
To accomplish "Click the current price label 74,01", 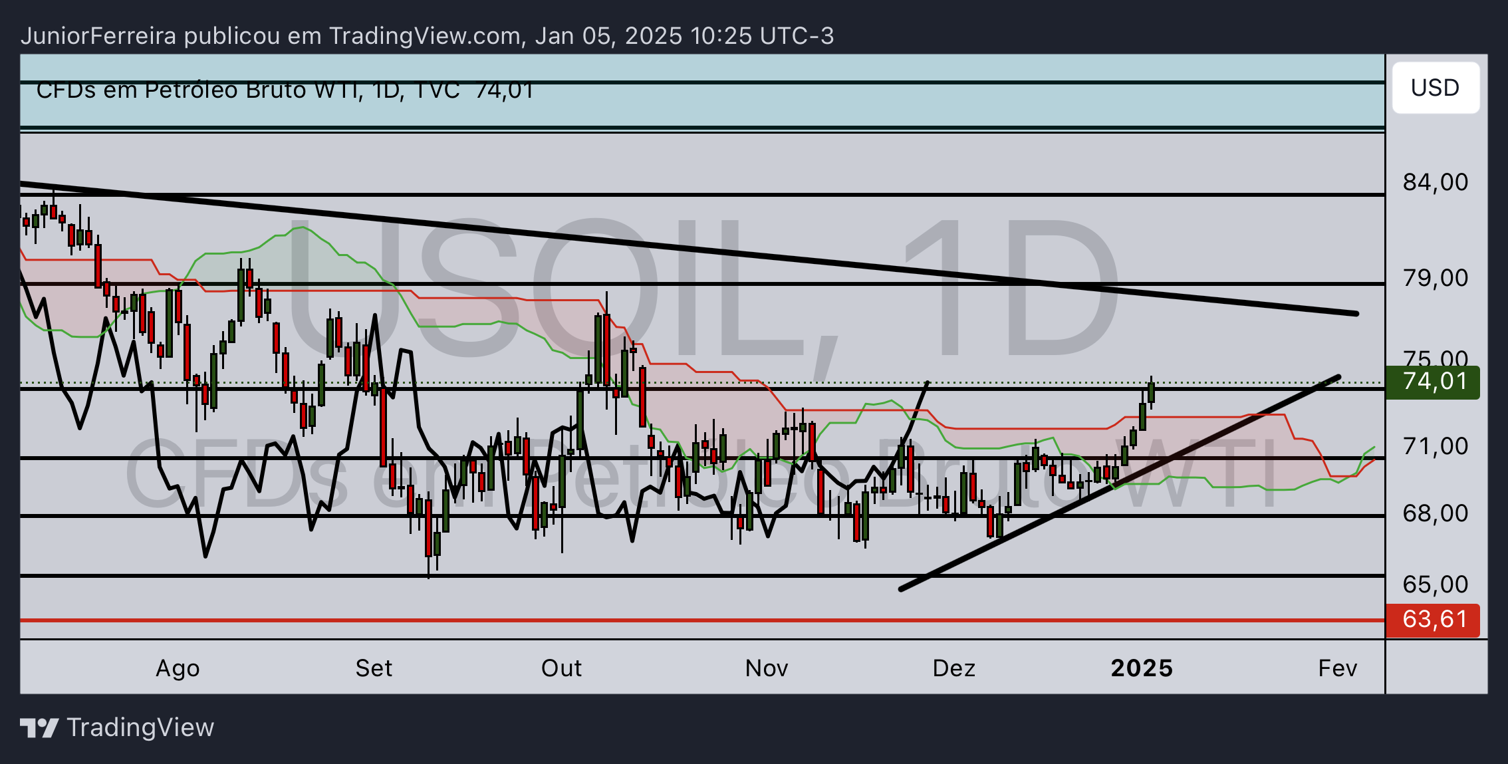I will 1433,382.
